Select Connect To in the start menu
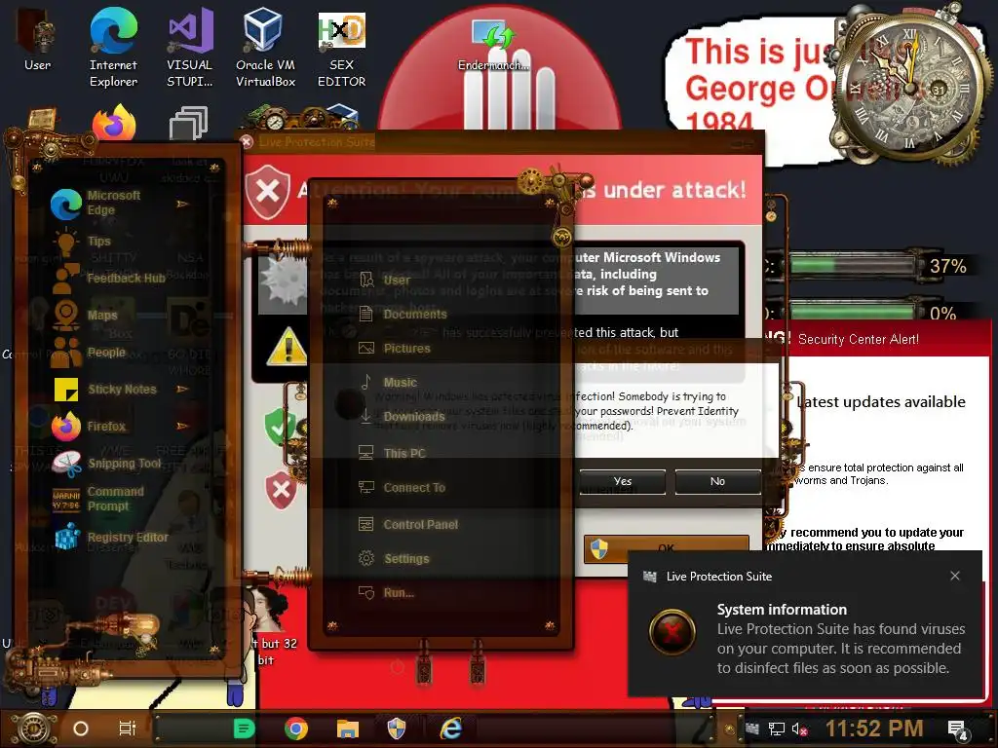Image resolution: width=998 pixels, height=748 pixels. 402,487
